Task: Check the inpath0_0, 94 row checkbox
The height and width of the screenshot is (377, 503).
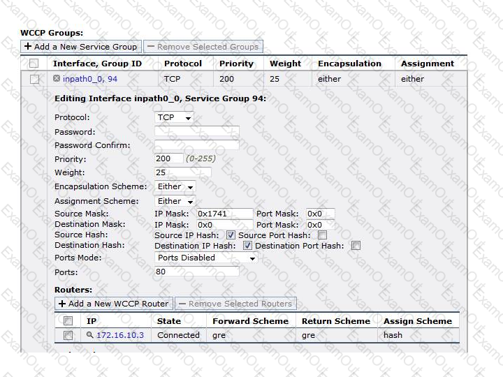Action: click(x=34, y=79)
